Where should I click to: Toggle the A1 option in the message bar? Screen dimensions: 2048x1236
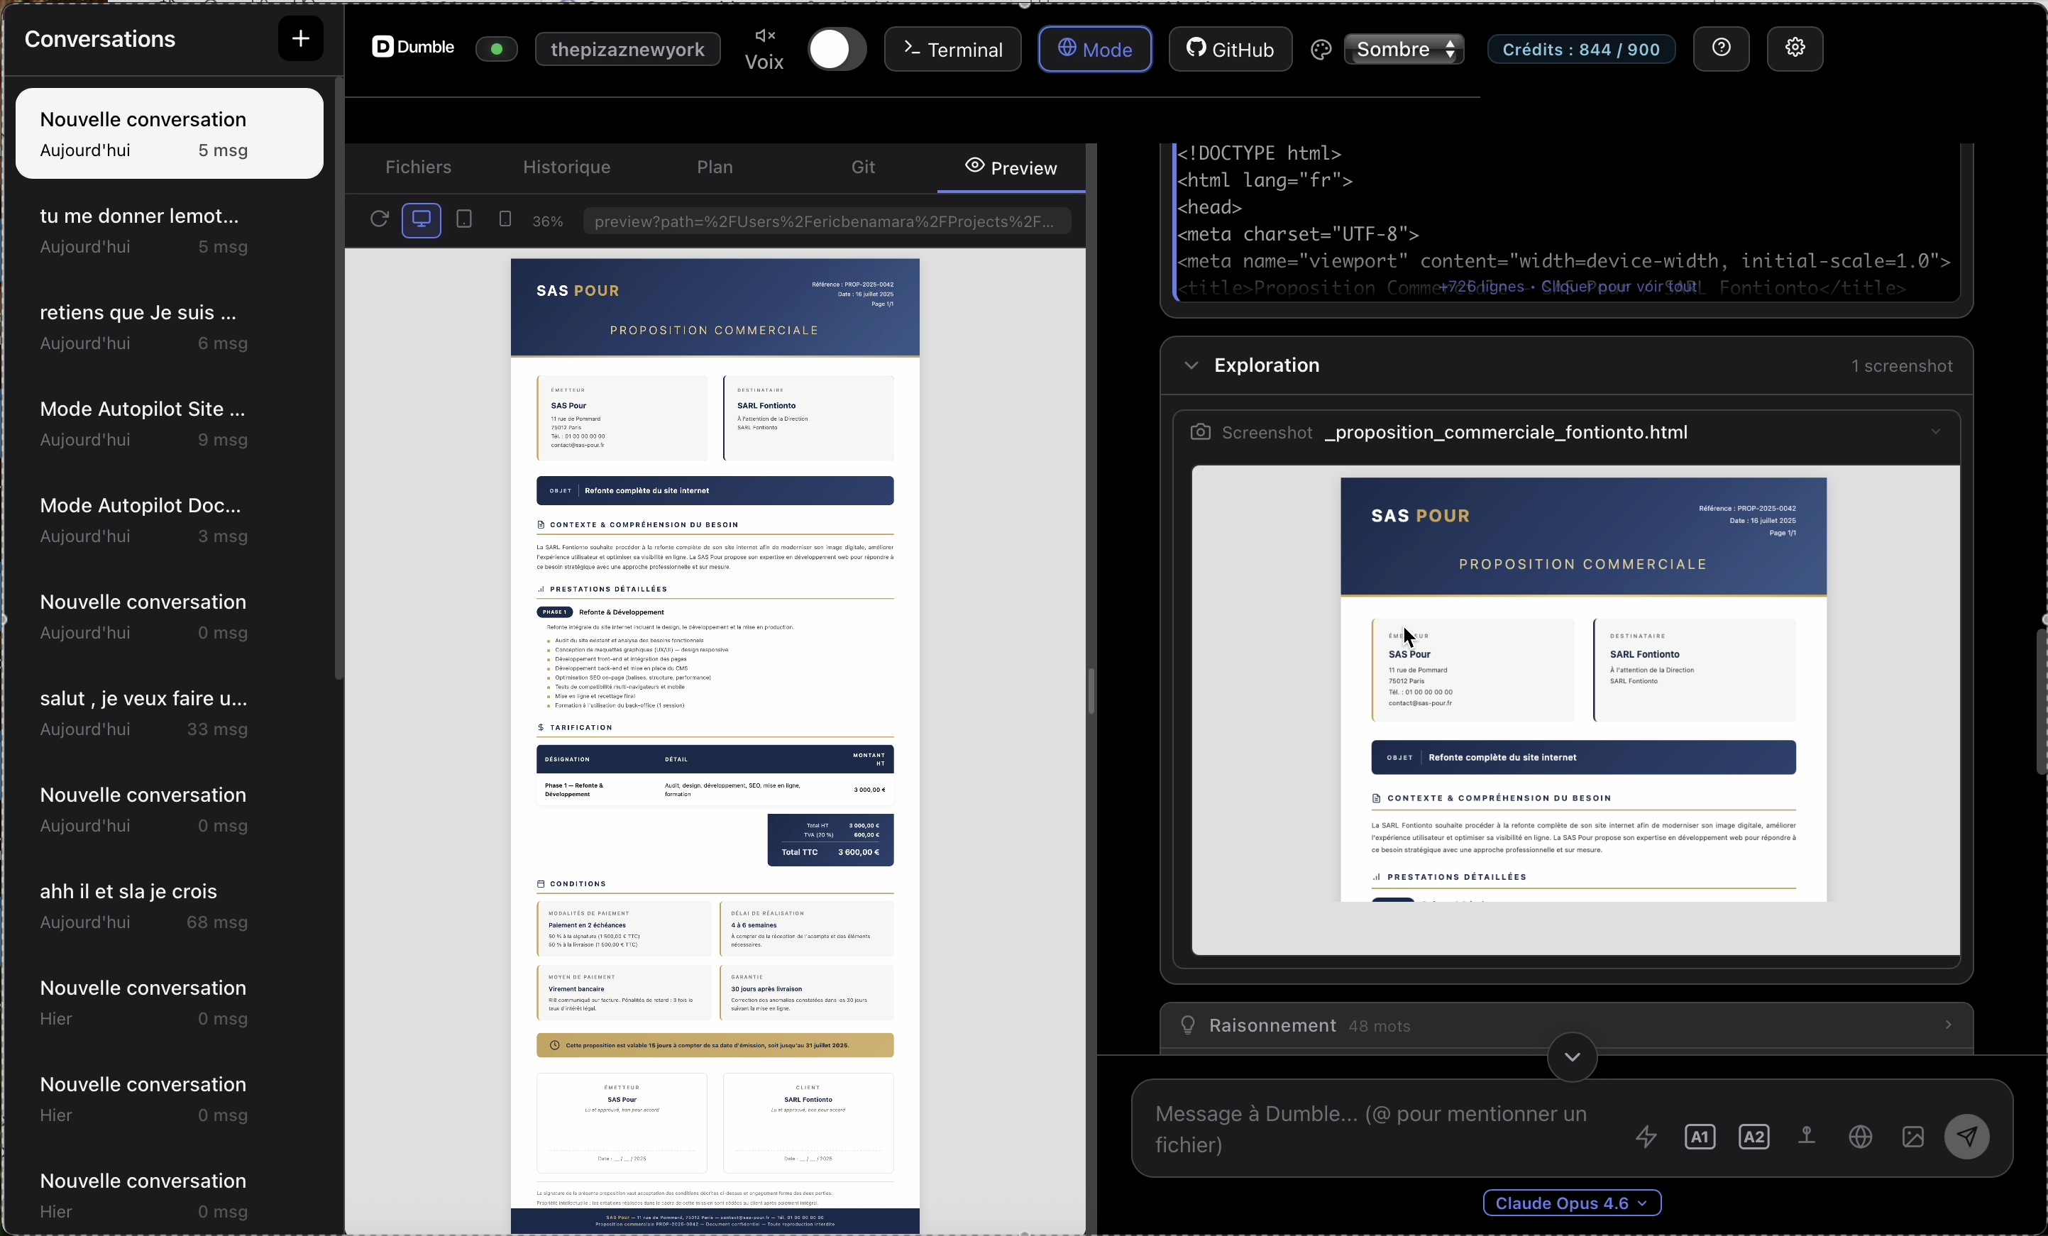[x=1700, y=1137]
